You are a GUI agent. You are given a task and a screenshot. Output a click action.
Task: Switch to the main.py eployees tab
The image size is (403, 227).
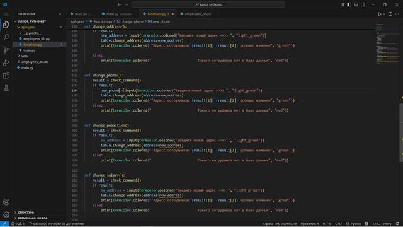click(x=119, y=14)
